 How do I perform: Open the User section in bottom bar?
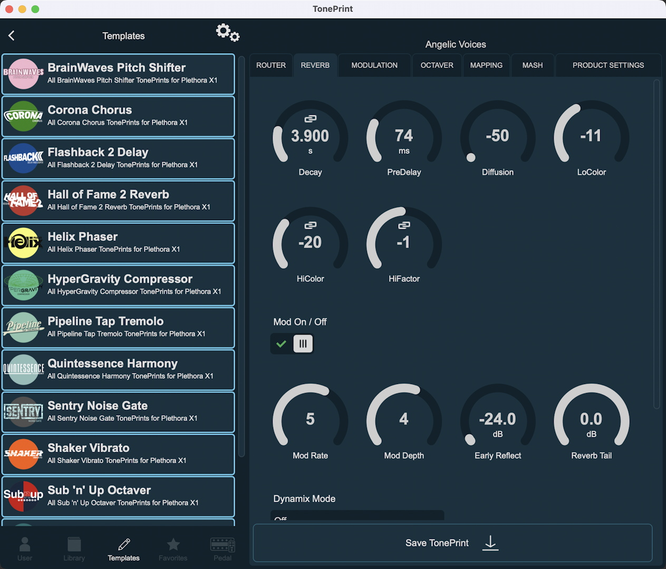pos(25,549)
